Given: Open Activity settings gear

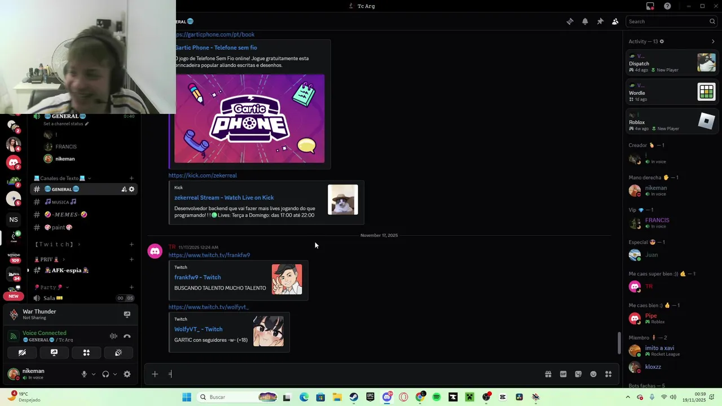Looking at the screenshot, I should [x=662, y=41].
